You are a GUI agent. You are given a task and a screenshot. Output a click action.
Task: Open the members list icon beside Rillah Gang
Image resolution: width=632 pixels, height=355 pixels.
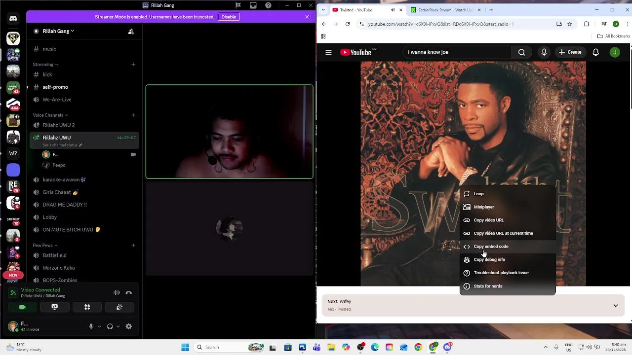click(x=131, y=31)
